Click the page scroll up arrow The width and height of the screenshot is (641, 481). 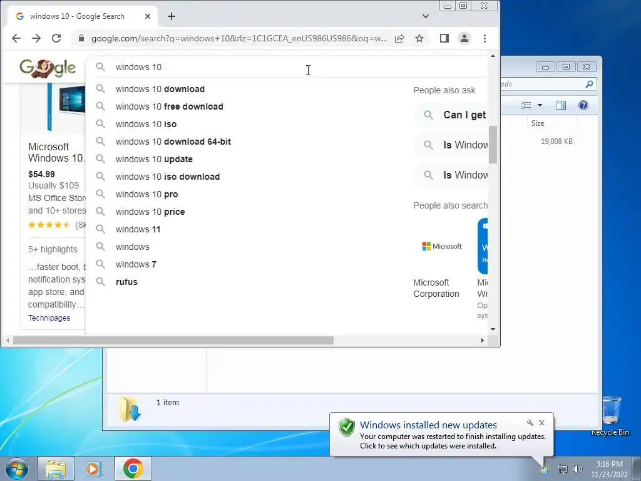tap(493, 56)
